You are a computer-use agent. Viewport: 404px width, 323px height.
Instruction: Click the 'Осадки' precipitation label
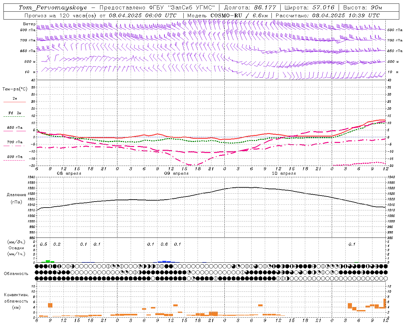point(16,248)
